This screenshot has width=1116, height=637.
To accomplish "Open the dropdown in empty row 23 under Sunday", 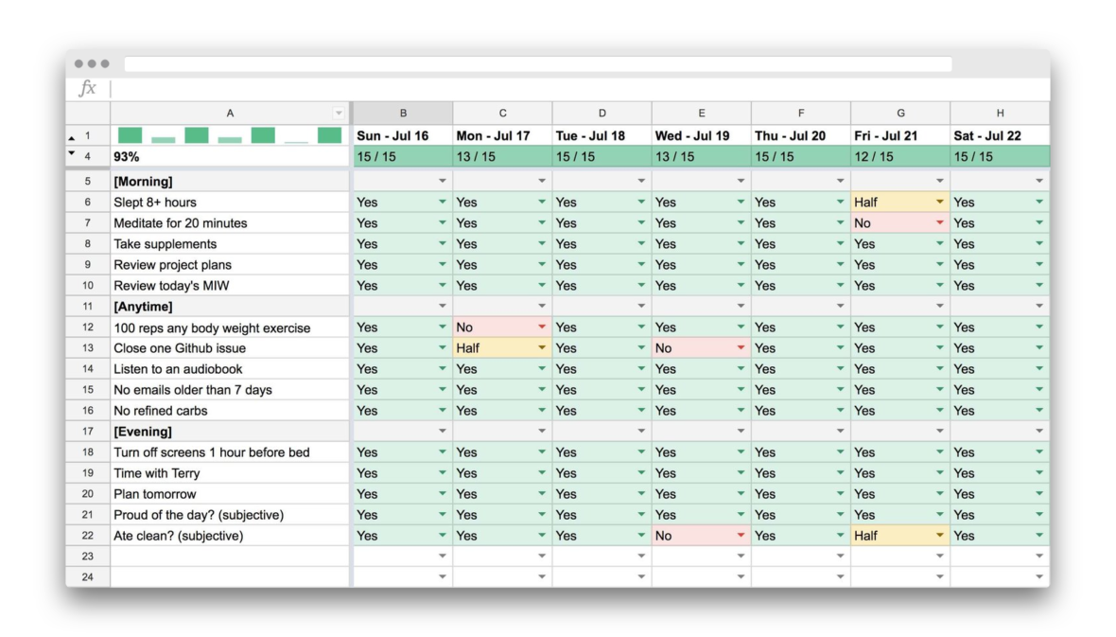I will [441, 556].
